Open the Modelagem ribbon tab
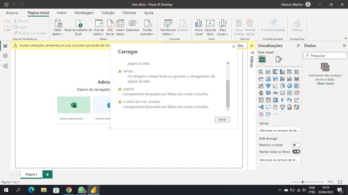 pyautogui.click(x=84, y=13)
